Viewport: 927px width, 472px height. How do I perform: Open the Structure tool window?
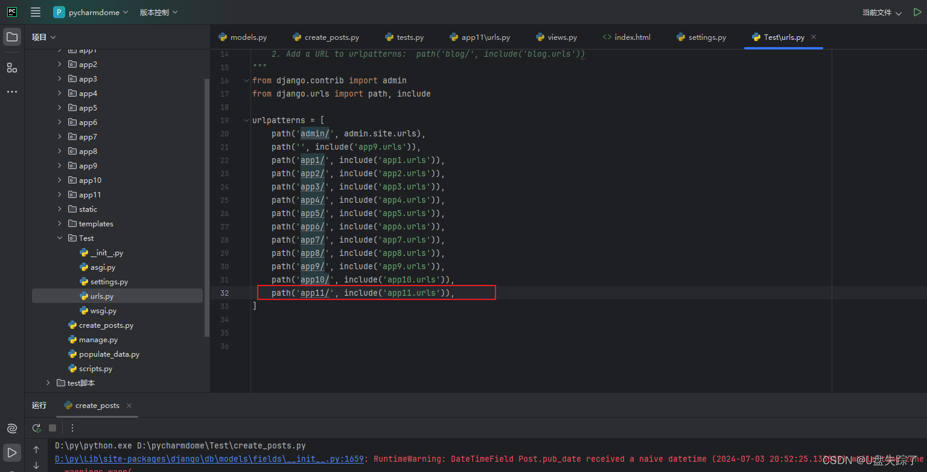click(x=11, y=68)
